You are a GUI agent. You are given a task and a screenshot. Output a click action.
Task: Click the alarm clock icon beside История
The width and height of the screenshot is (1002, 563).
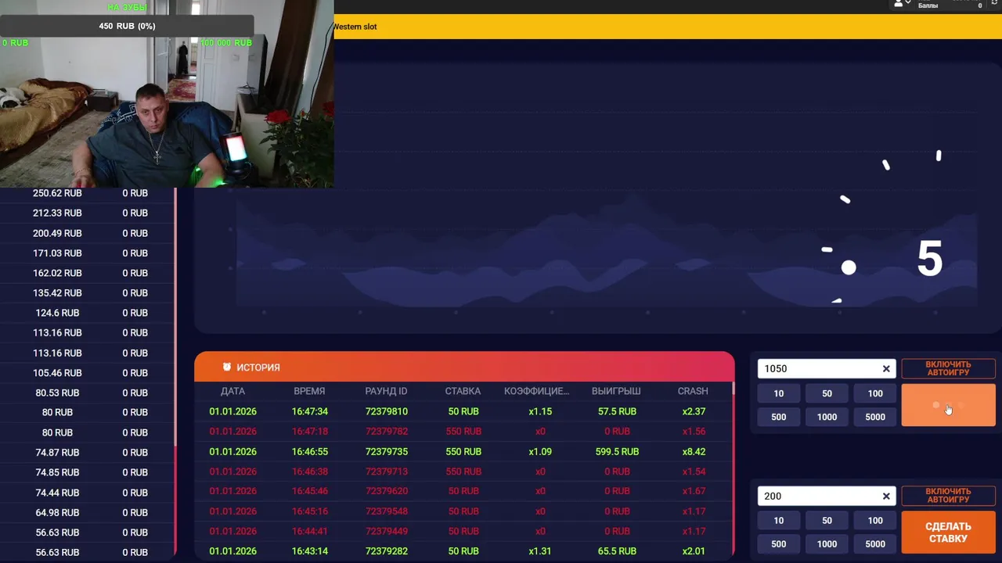[x=227, y=367]
